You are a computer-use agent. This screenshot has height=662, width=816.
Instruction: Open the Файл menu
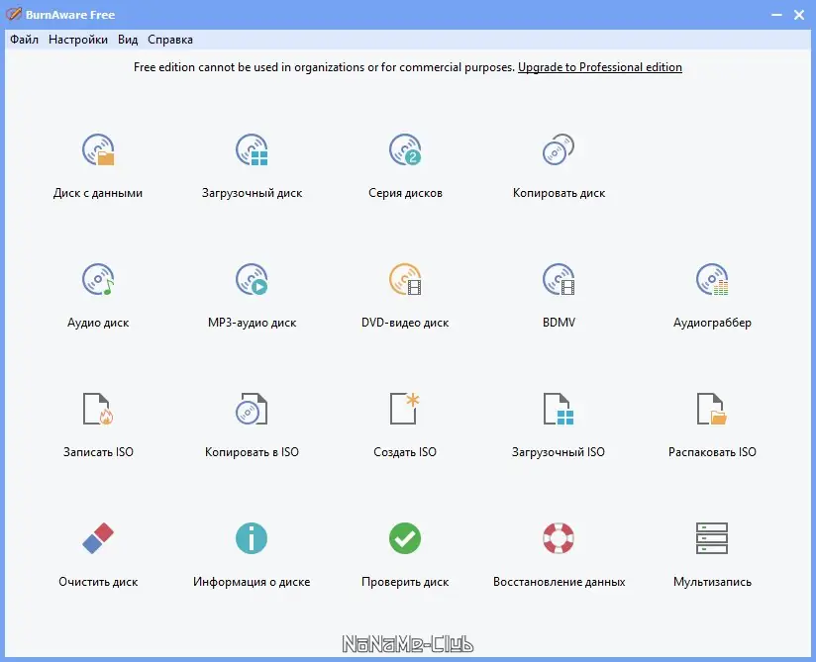(x=24, y=40)
